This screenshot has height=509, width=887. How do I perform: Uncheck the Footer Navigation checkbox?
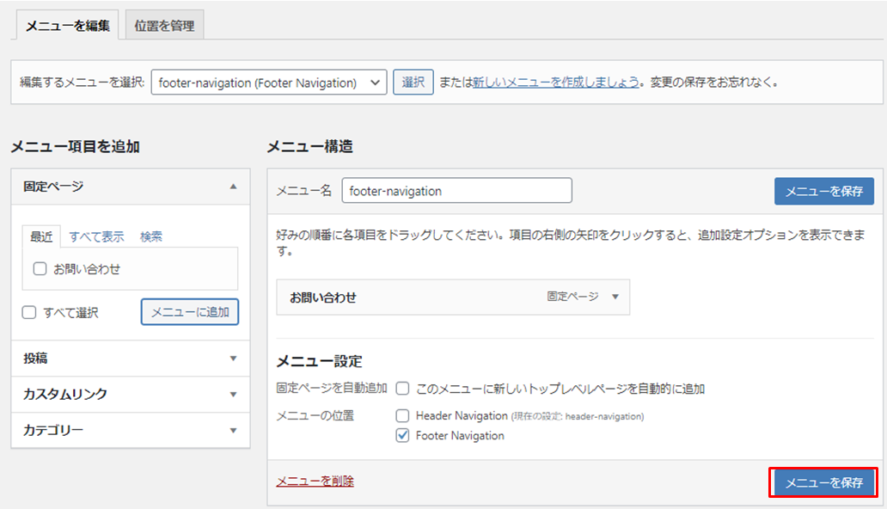point(402,435)
